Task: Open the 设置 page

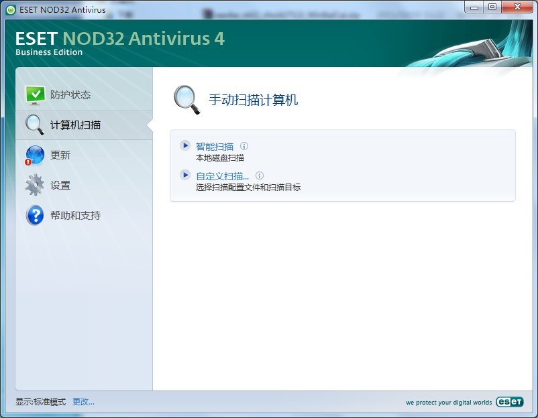Action: point(60,186)
